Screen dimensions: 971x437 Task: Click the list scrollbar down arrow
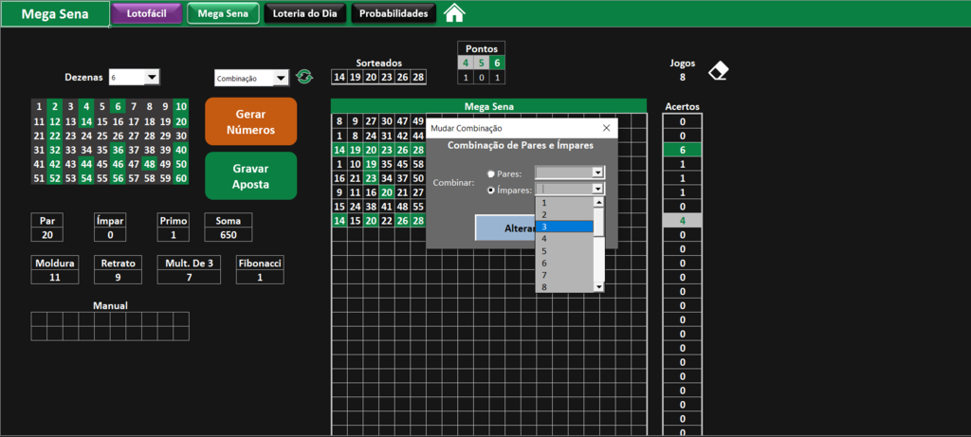599,286
